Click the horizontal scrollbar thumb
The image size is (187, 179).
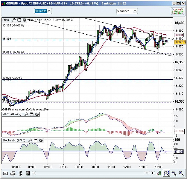[147, 173]
